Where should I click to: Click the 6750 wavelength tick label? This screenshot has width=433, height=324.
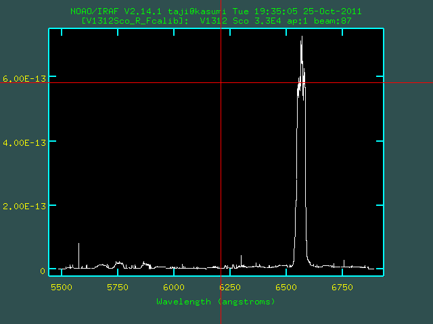click(x=342, y=288)
